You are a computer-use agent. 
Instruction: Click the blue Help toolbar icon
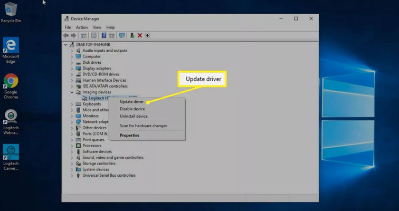point(104,35)
